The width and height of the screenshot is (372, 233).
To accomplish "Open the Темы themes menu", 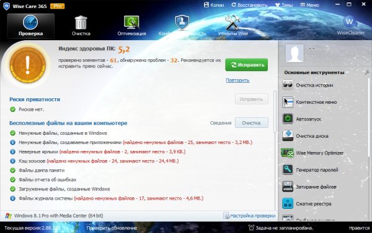I will [x=284, y=5].
